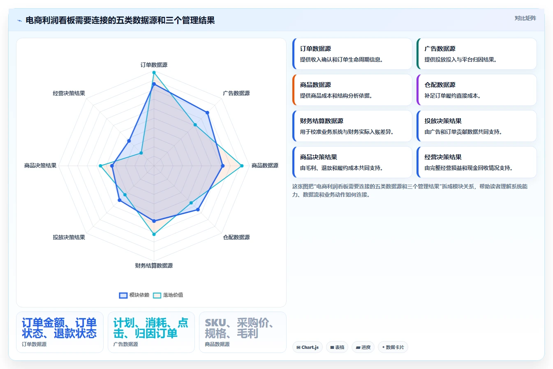Click the 落地价值 legend label
The image size is (553, 369).
point(173,295)
